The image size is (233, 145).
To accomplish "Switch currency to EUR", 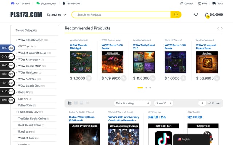I will (x=7, y=83).
